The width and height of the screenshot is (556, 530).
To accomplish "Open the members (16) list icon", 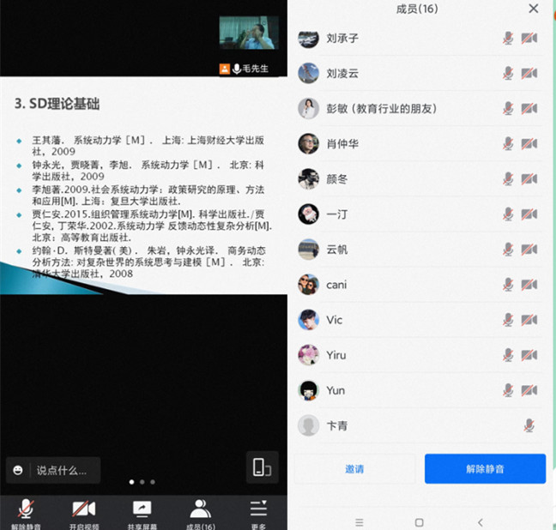I will point(200,509).
